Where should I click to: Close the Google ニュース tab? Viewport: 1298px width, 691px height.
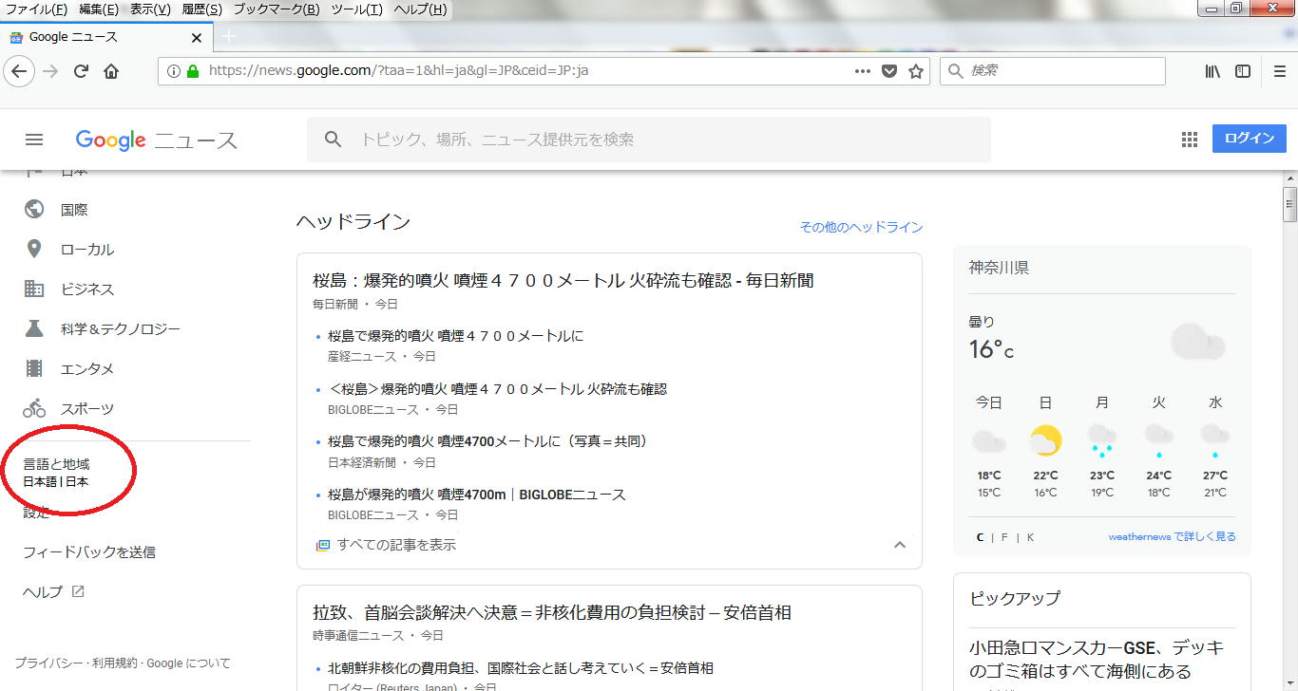197,38
